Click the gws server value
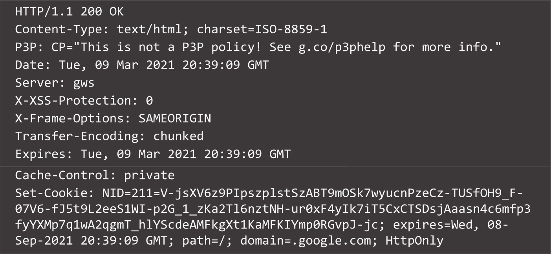This screenshot has width=551, height=254. pyautogui.click(x=84, y=83)
